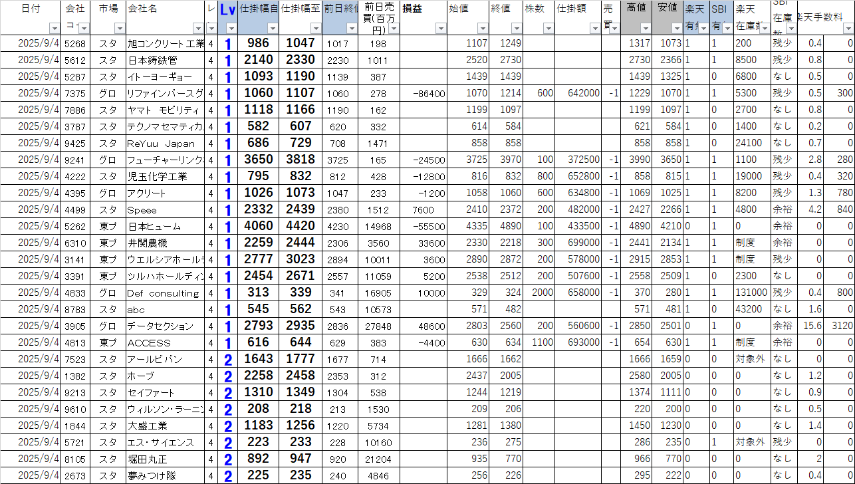Click the previous-day turnover value 27848

pyautogui.click(x=379, y=326)
